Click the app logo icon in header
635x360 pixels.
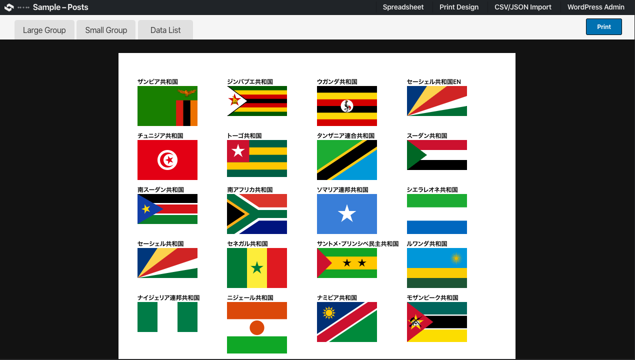pos(9,7)
